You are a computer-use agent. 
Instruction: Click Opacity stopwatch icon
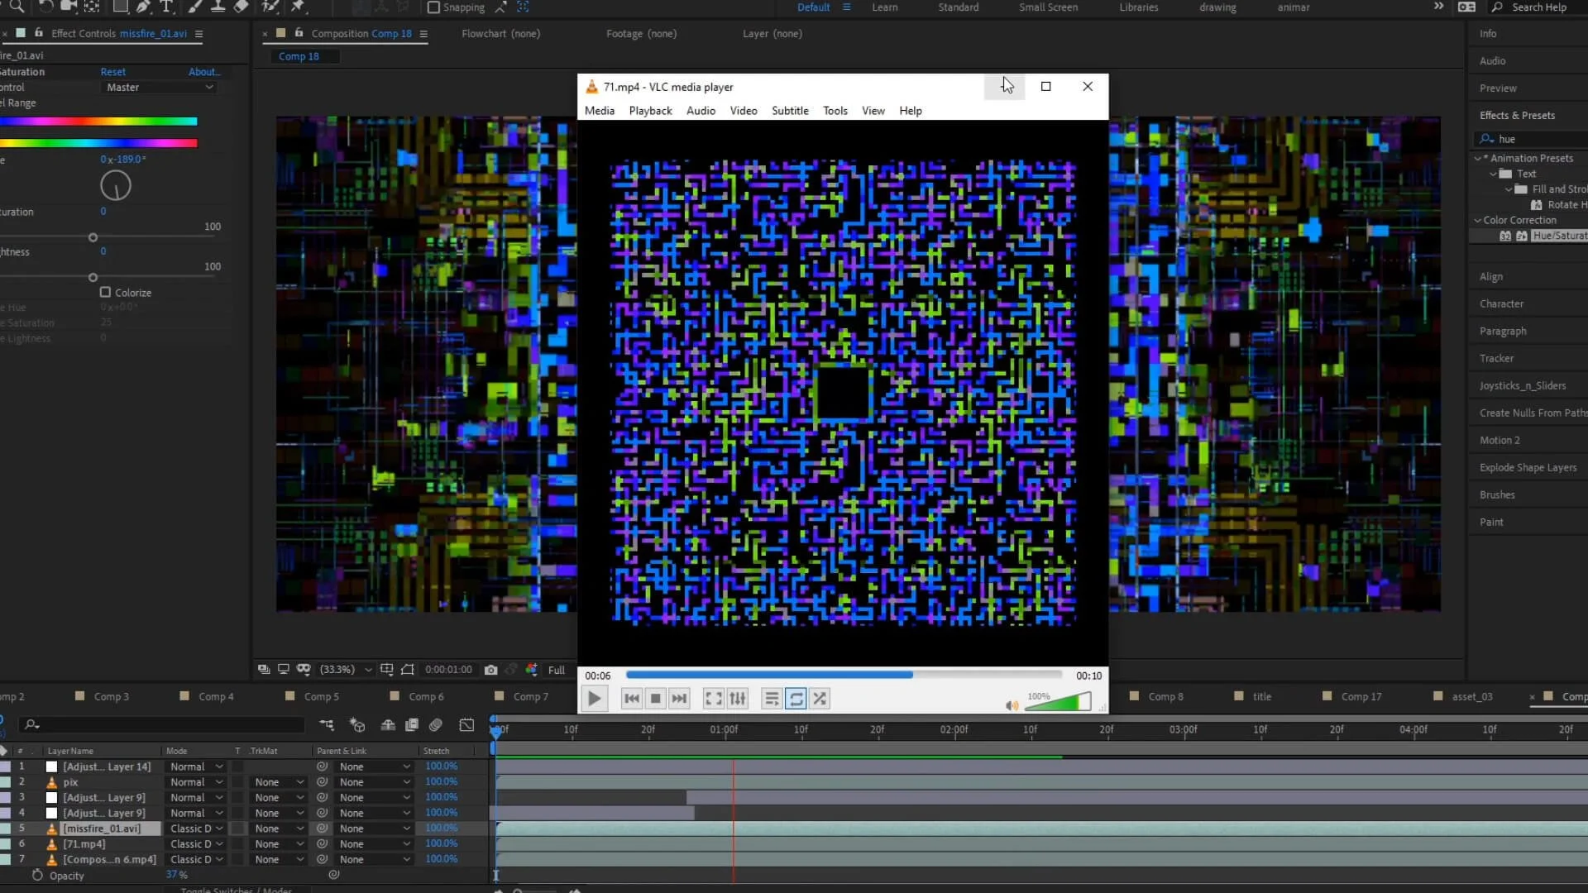pyautogui.click(x=37, y=875)
